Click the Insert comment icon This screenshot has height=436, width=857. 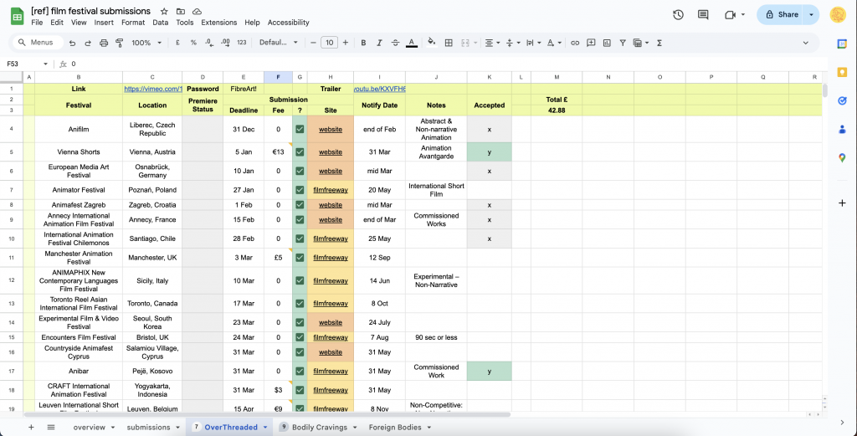[x=591, y=43]
